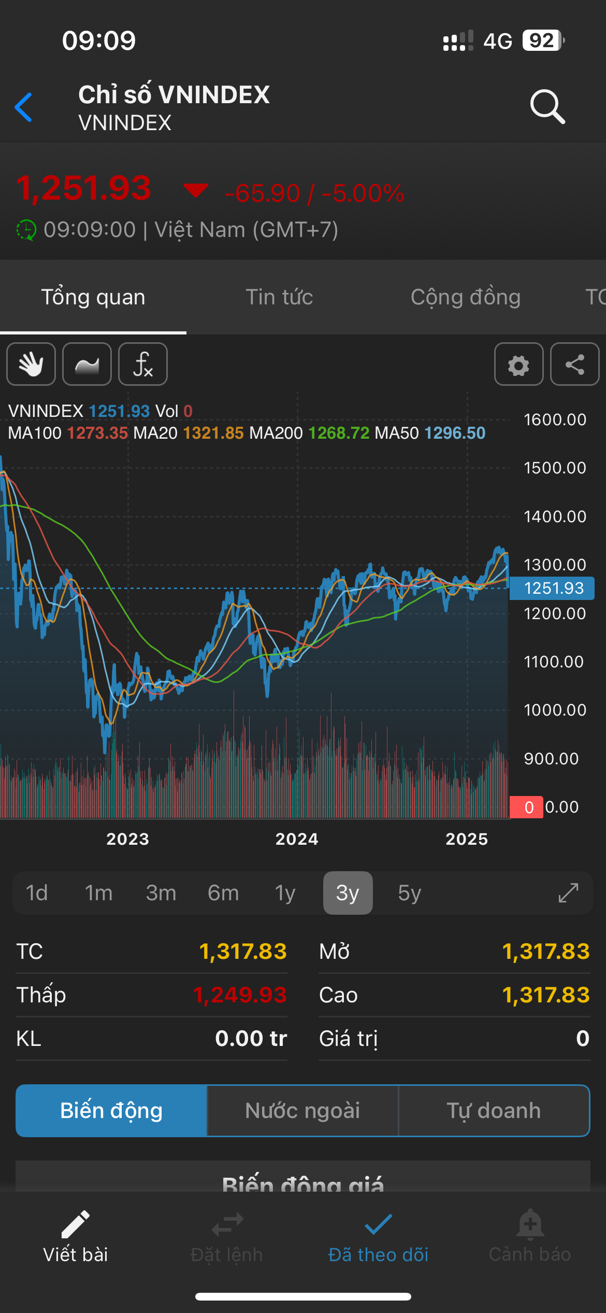Open the fx indicators function

(x=143, y=364)
